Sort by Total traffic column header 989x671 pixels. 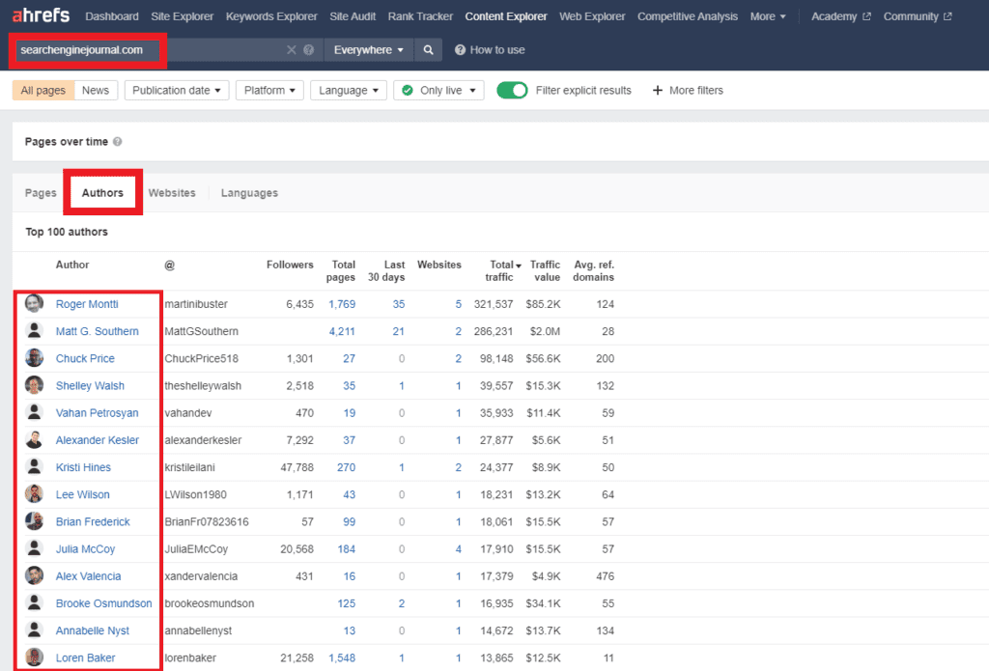(502, 270)
